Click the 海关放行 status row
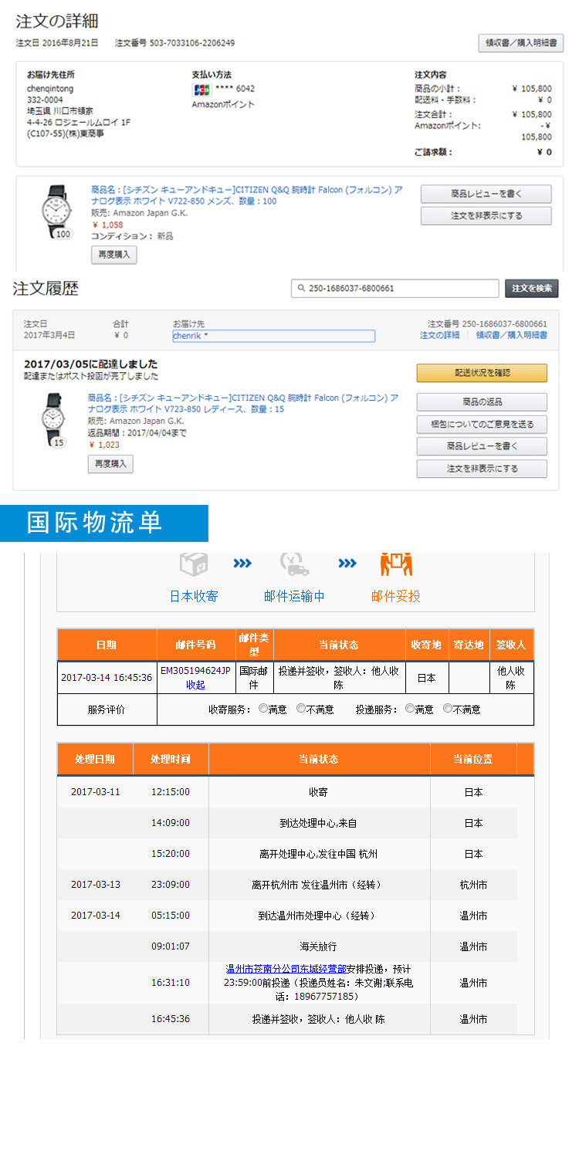The height and width of the screenshot is (1158, 579). click(286, 946)
